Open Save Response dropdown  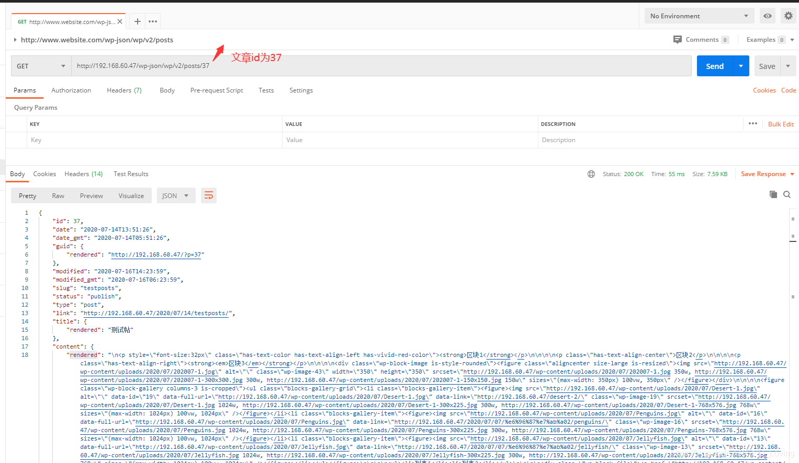768,174
